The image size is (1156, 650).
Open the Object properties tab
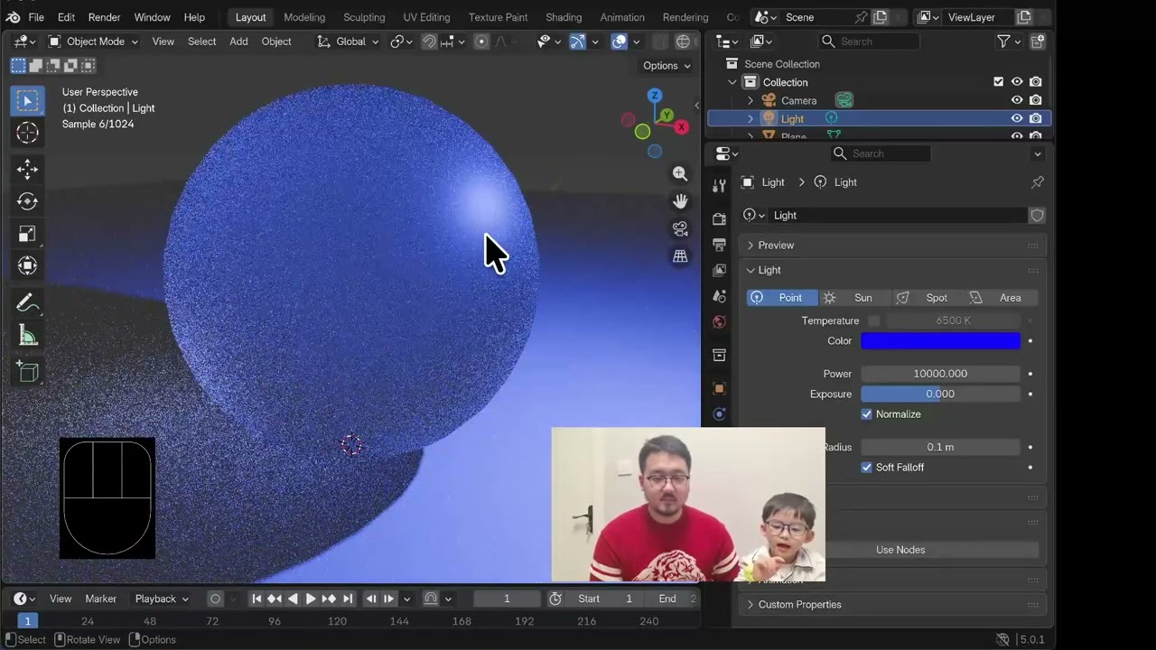(719, 388)
